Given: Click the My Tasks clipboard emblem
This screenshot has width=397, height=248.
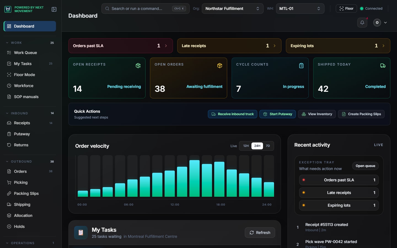Looking at the screenshot, I should (x=81, y=233).
